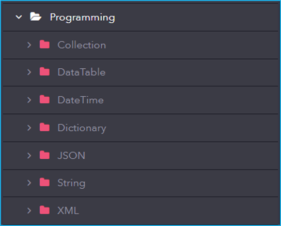Expand the Collection folder arrow
The width and height of the screenshot is (281, 226).
pyautogui.click(x=29, y=45)
